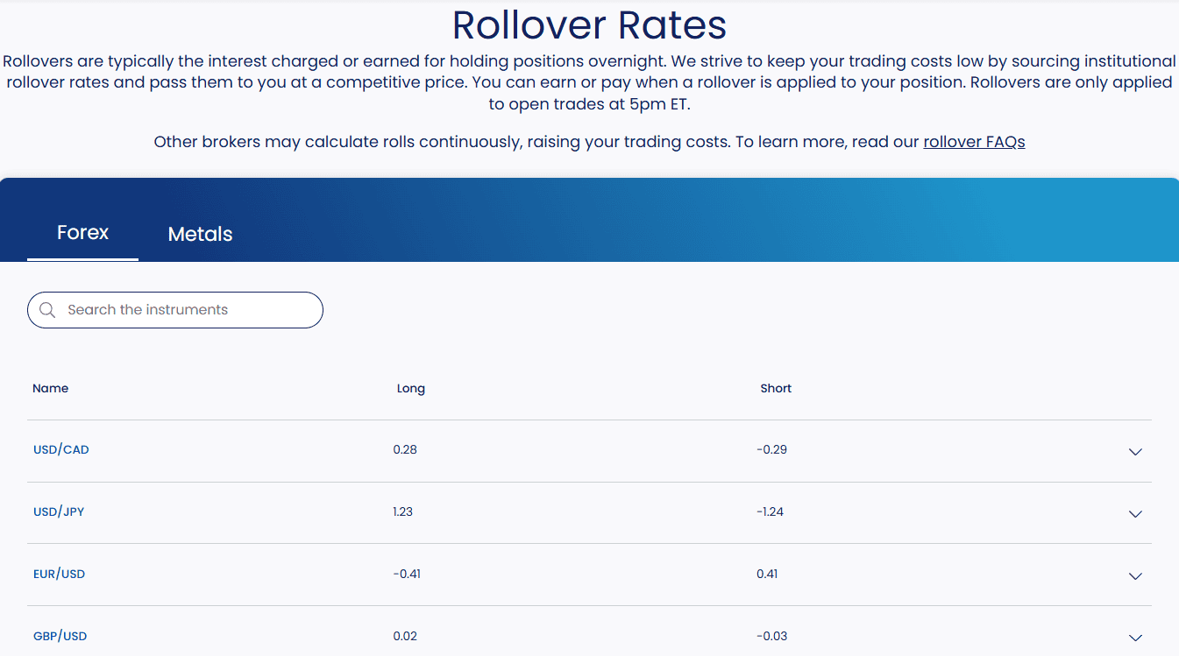1179x656 pixels.
Task: Select the Rollover Rates page title
Action: click(589, 25)
